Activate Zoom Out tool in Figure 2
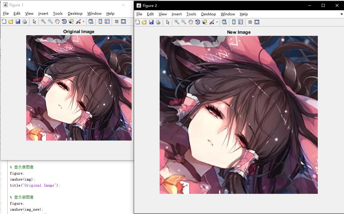The image size is (344, 214). [184, 22]
